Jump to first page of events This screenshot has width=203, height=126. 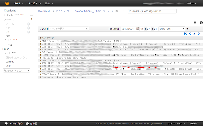tap(185, 34)
